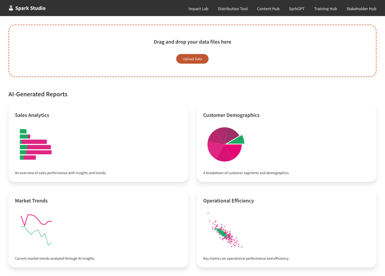The image size is (385, 276).
Task: Open the Customer Demographics pie chart
Action: [225, 144]
